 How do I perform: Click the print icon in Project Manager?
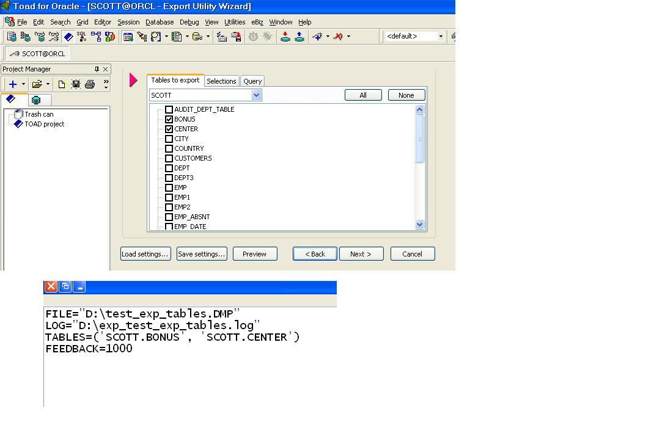point(90,84)
